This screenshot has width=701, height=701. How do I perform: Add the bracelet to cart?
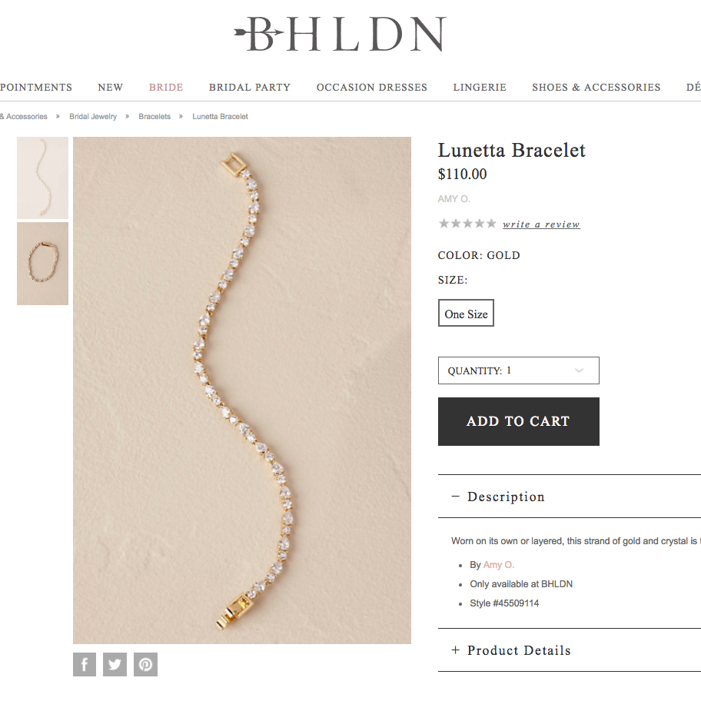click(519, 421)
